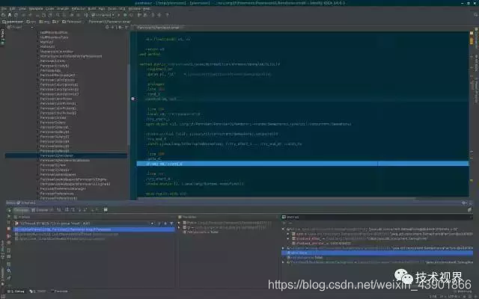The image size is (479, 299).
Task: Select the highlighted watch row
Action: click(377, 253)
